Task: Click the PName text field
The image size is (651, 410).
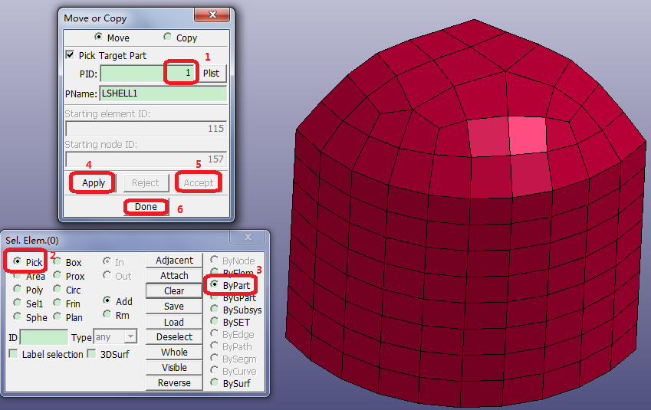Action: point(163,93)
